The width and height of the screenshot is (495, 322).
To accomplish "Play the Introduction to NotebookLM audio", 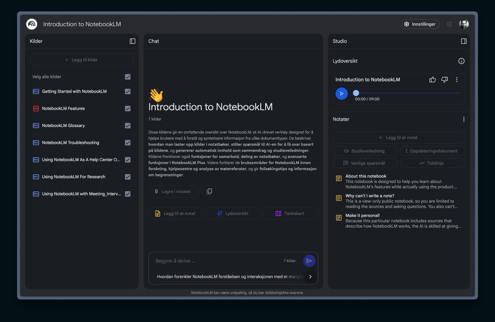I will point(342,94).
